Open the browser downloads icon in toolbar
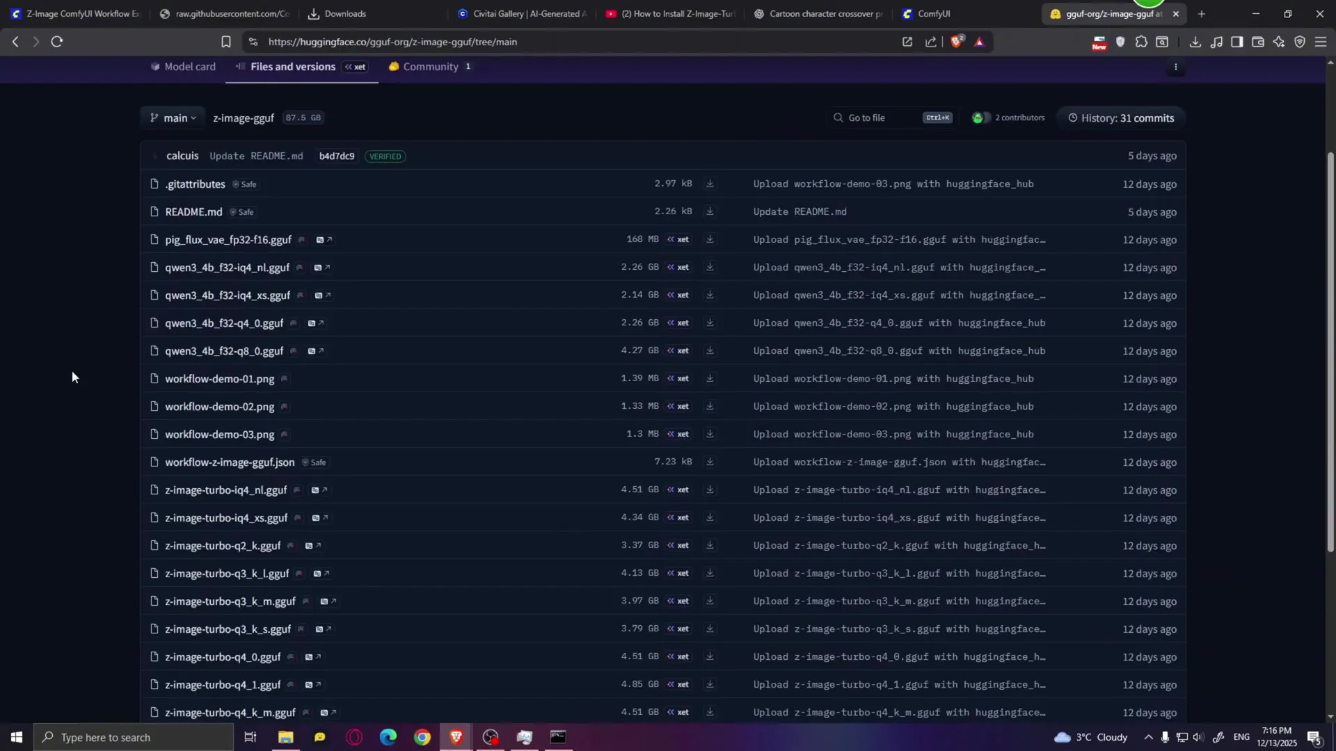Screen dimensions: 1336x751 (1195, 42)
